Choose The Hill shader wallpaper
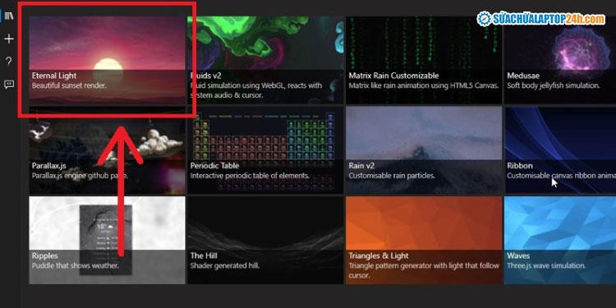This screenshot has height=308, width=616. coord(265,240)
